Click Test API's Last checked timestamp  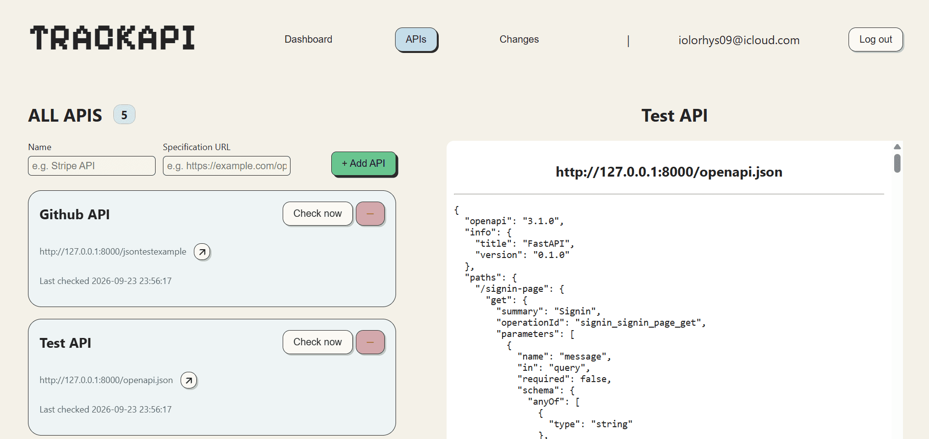pyautogui.click(x=106, y=410)
